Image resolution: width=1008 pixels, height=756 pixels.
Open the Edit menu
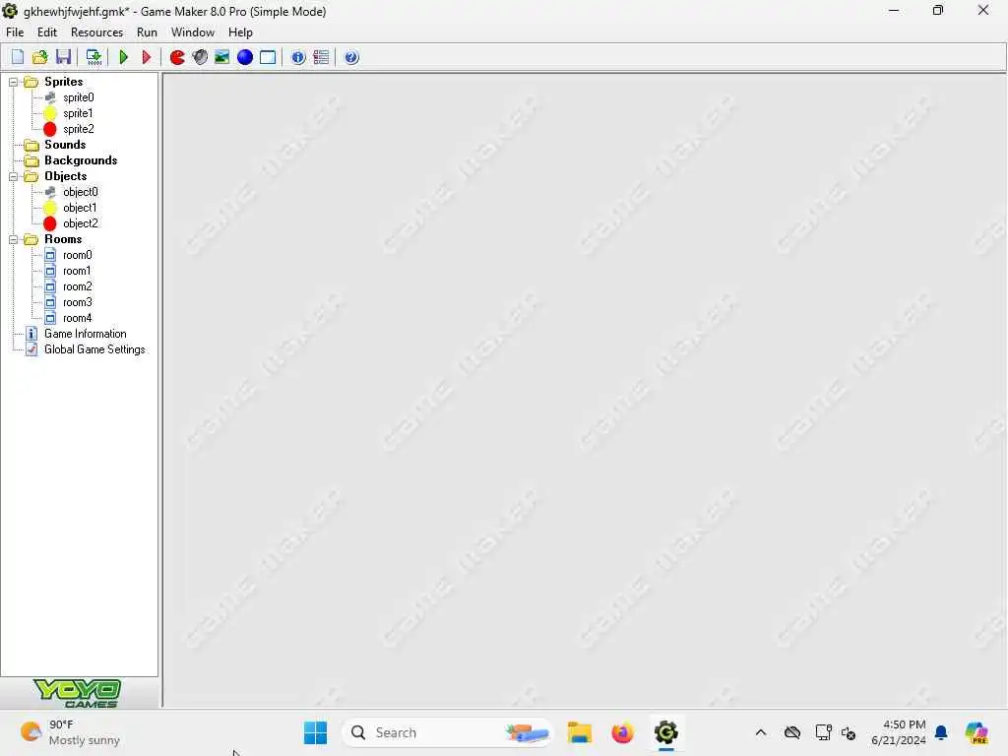click(x=47, y=32)
